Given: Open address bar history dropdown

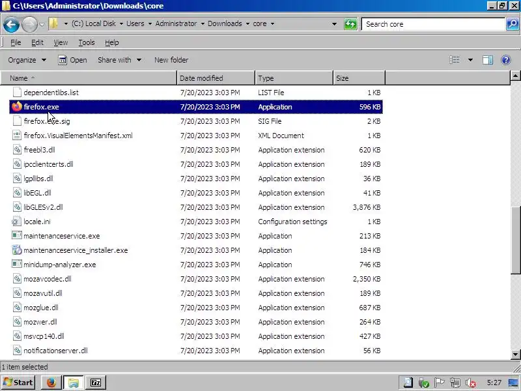Looking at the screenshot, I should pos(334,24).
